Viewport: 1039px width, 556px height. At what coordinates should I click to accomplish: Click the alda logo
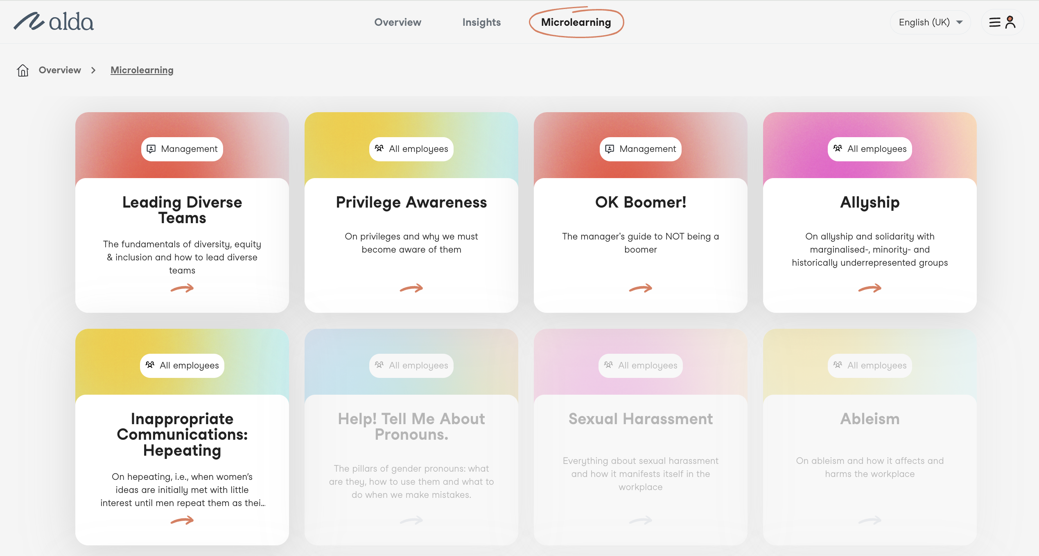pyautogui.click(x=54, y=22)
